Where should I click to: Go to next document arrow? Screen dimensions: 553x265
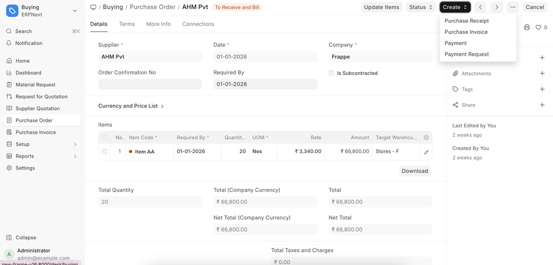(497, 7)
